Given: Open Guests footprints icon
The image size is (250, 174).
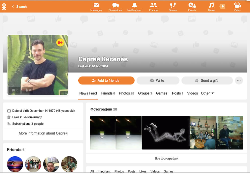Looking at the screenshot, I should pyautogui.click(x=173, y=5).
